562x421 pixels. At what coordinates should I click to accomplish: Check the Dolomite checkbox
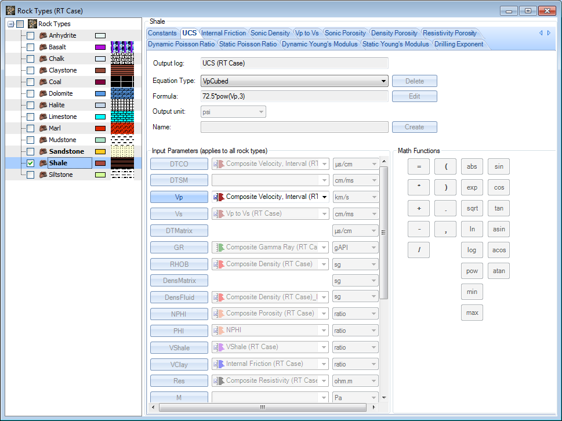[30, 93]
